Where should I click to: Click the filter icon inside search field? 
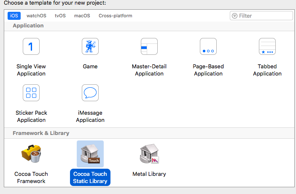click(x=234, y=16)
